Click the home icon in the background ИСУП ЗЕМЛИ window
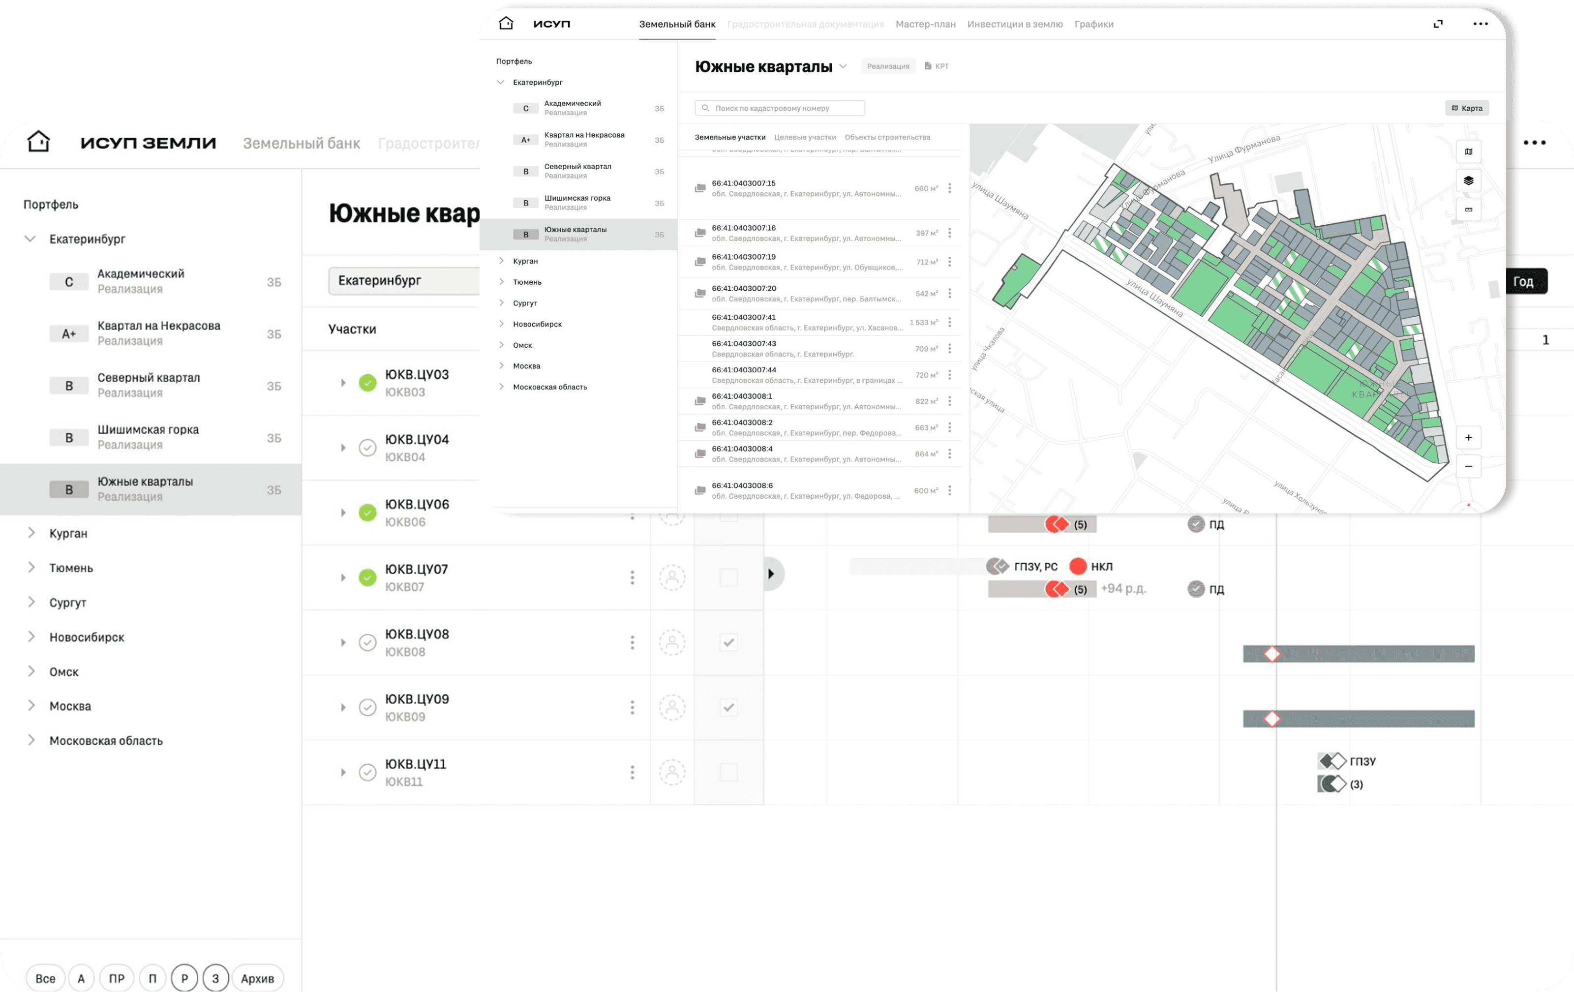Viewport: 1574px width, 992px height. pos(38,141)
